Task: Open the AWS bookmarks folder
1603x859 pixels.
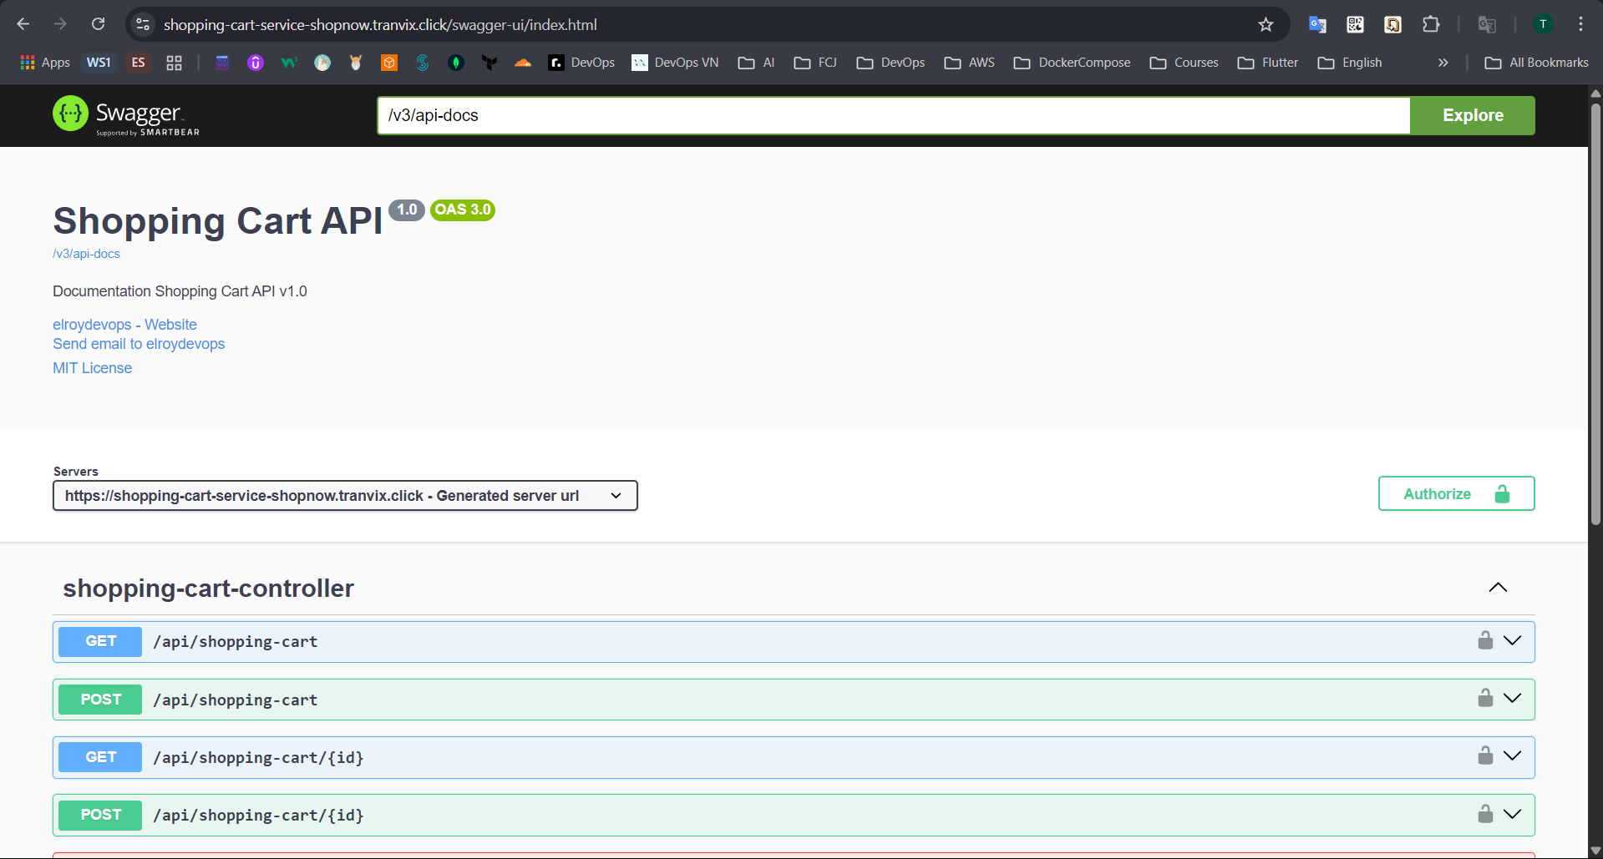Action: pyautogui.click(x=969, y=63)
